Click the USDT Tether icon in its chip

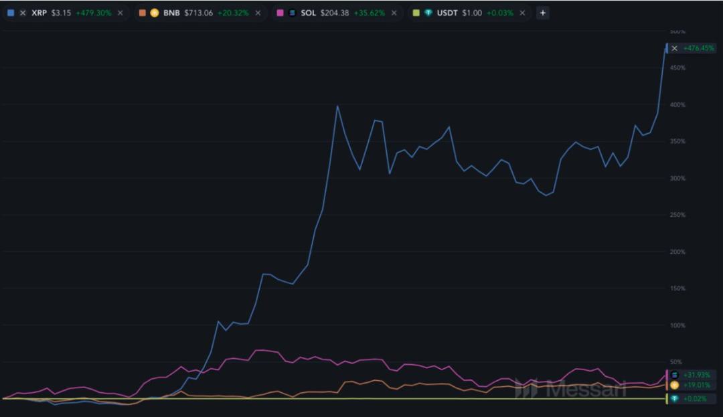point(428,12)
